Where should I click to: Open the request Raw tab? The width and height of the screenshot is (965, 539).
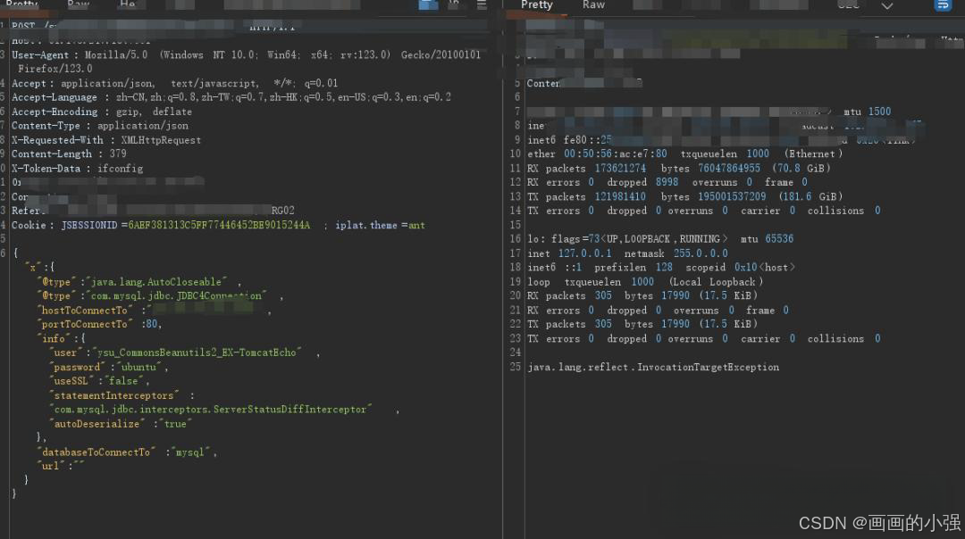(x=78, y=4)
